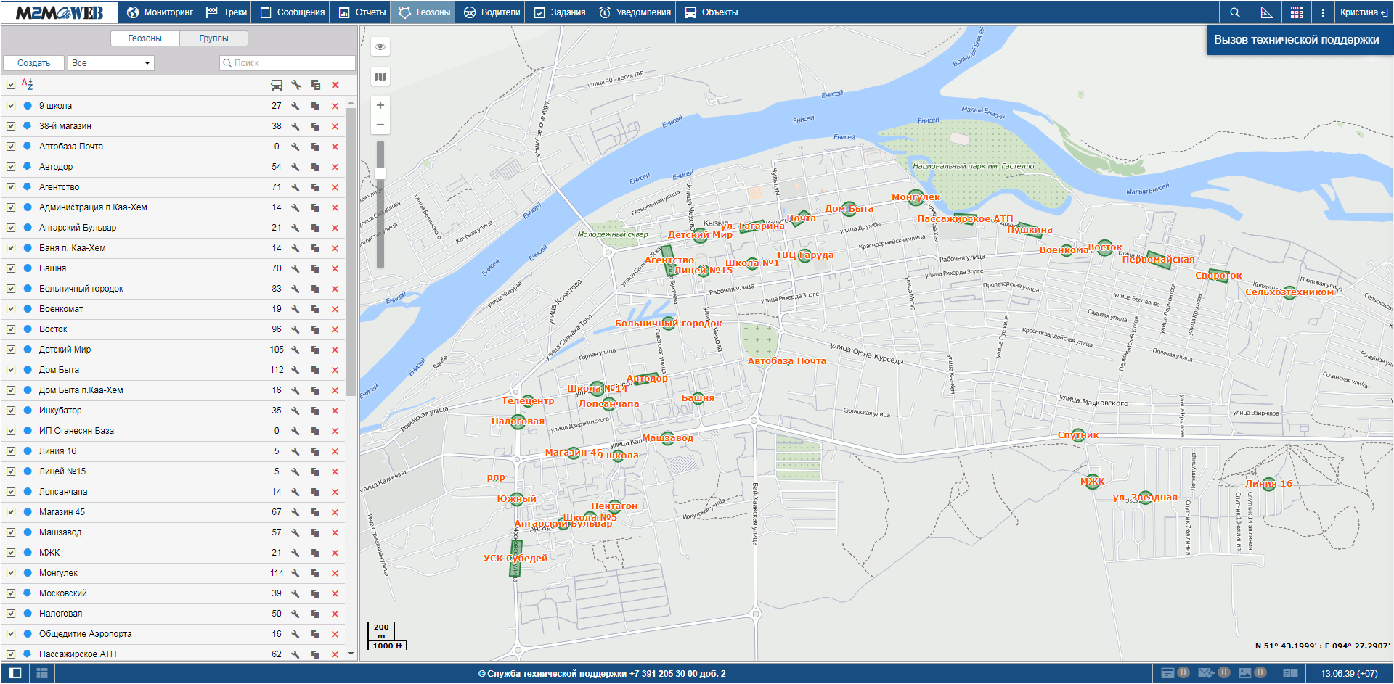The width and height of the screenshot is (1394, 684).
Task: Copy the 'Автодор' geofence
Action: coord(315,167)
